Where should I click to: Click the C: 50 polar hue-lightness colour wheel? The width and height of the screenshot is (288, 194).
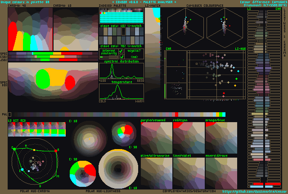pos(83,173)
